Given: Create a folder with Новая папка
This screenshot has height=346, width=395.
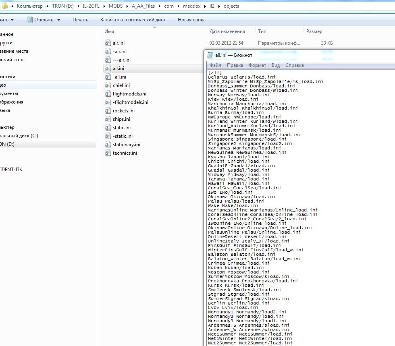Looking at the screenshot, I should [191, 20].
